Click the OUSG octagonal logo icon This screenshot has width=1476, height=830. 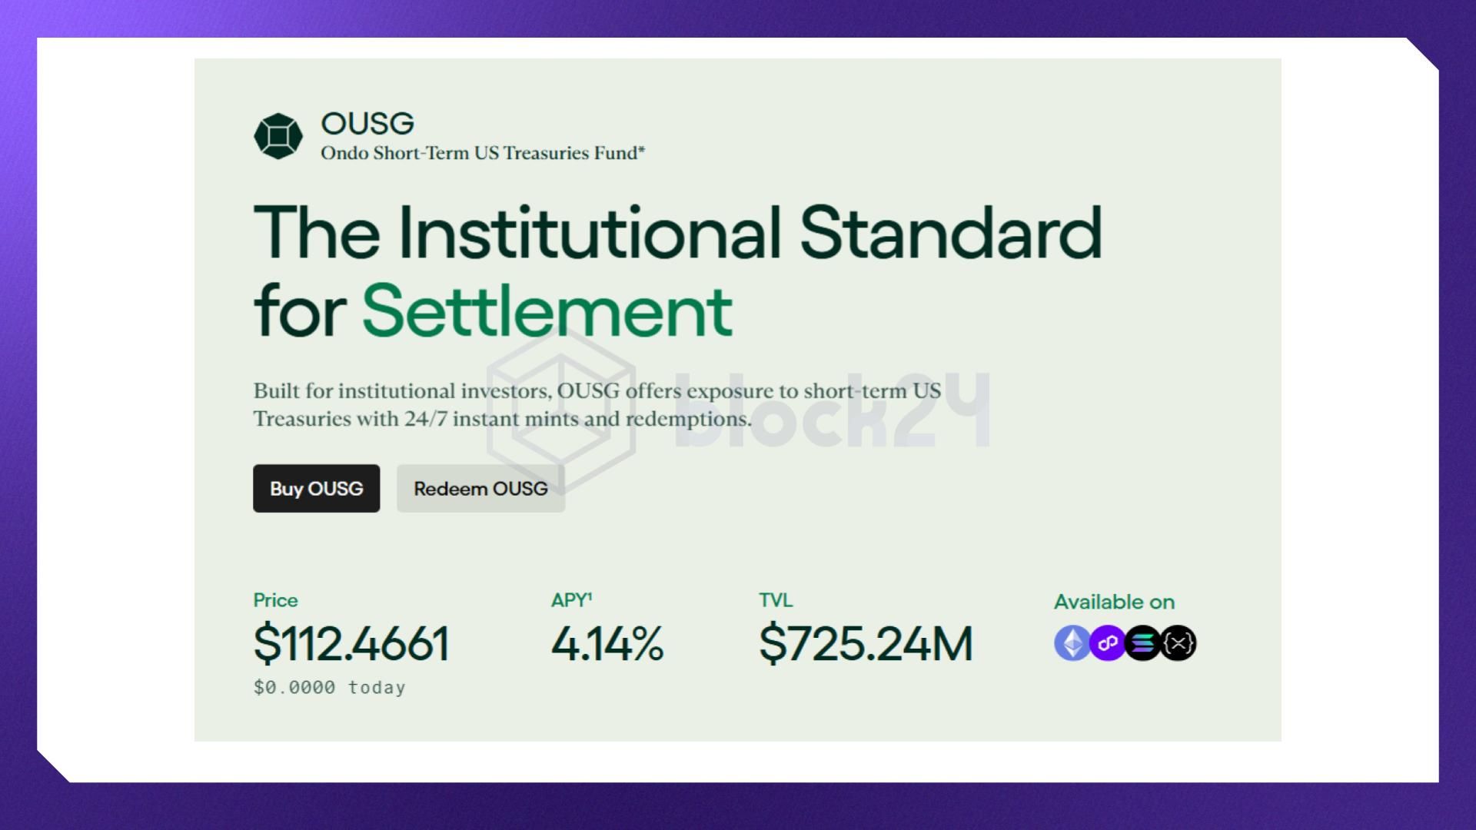pos(278,136)
